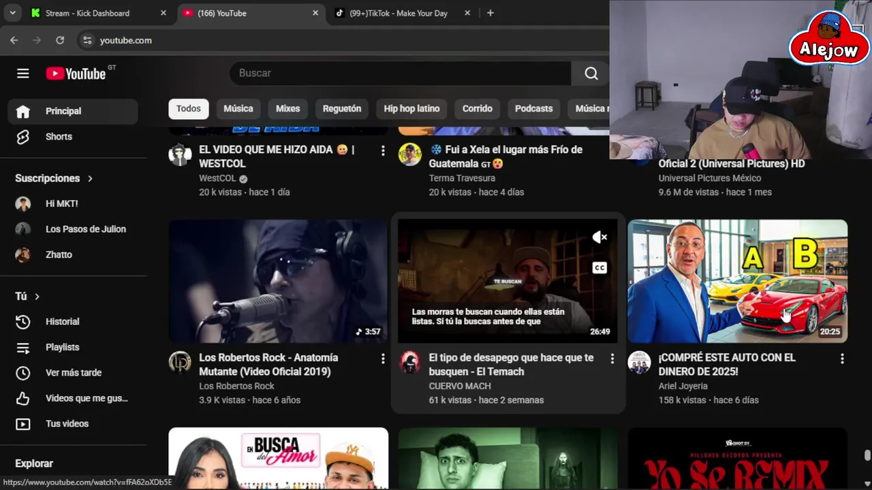Toggle subtitles CC on the video preview

[x=599, y=268]
